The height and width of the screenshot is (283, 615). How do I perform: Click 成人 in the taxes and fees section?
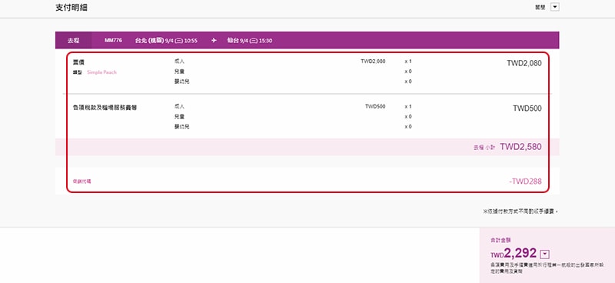pos(179,106)
